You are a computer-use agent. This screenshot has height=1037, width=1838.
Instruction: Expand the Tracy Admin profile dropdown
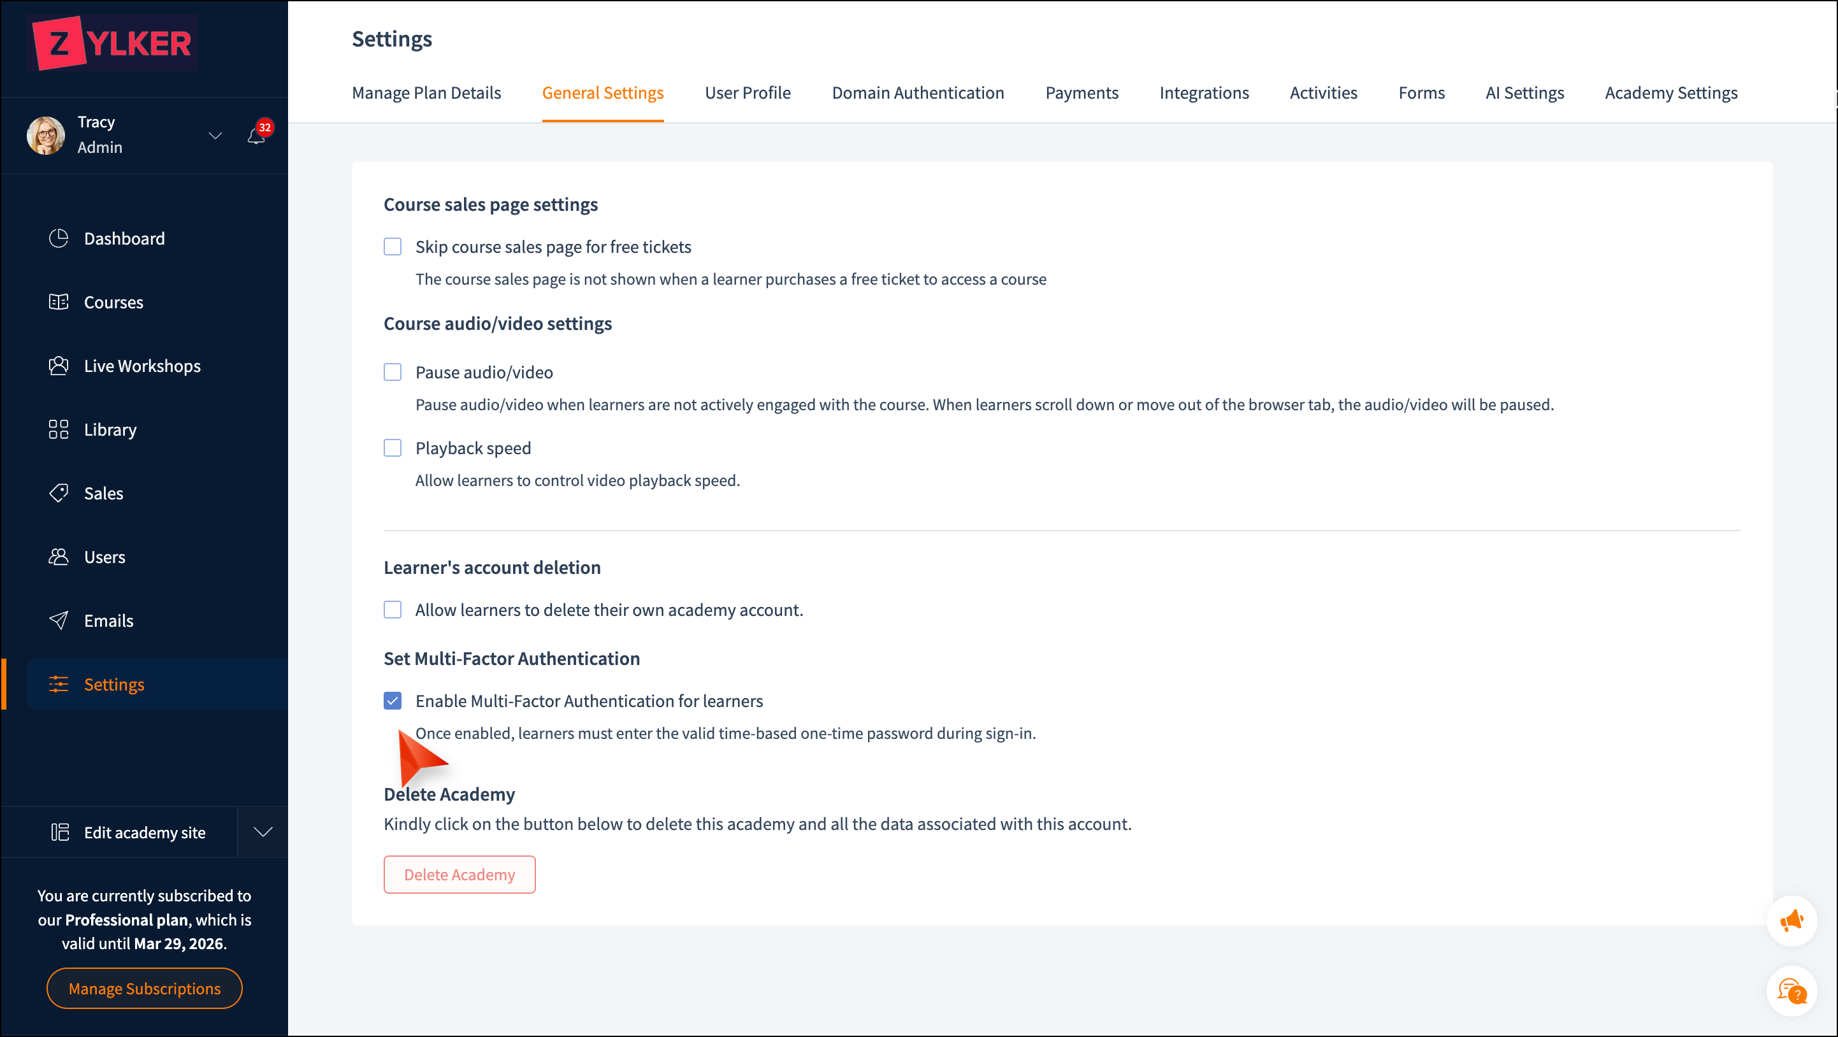pyautogui.click(x=215, y=135)
